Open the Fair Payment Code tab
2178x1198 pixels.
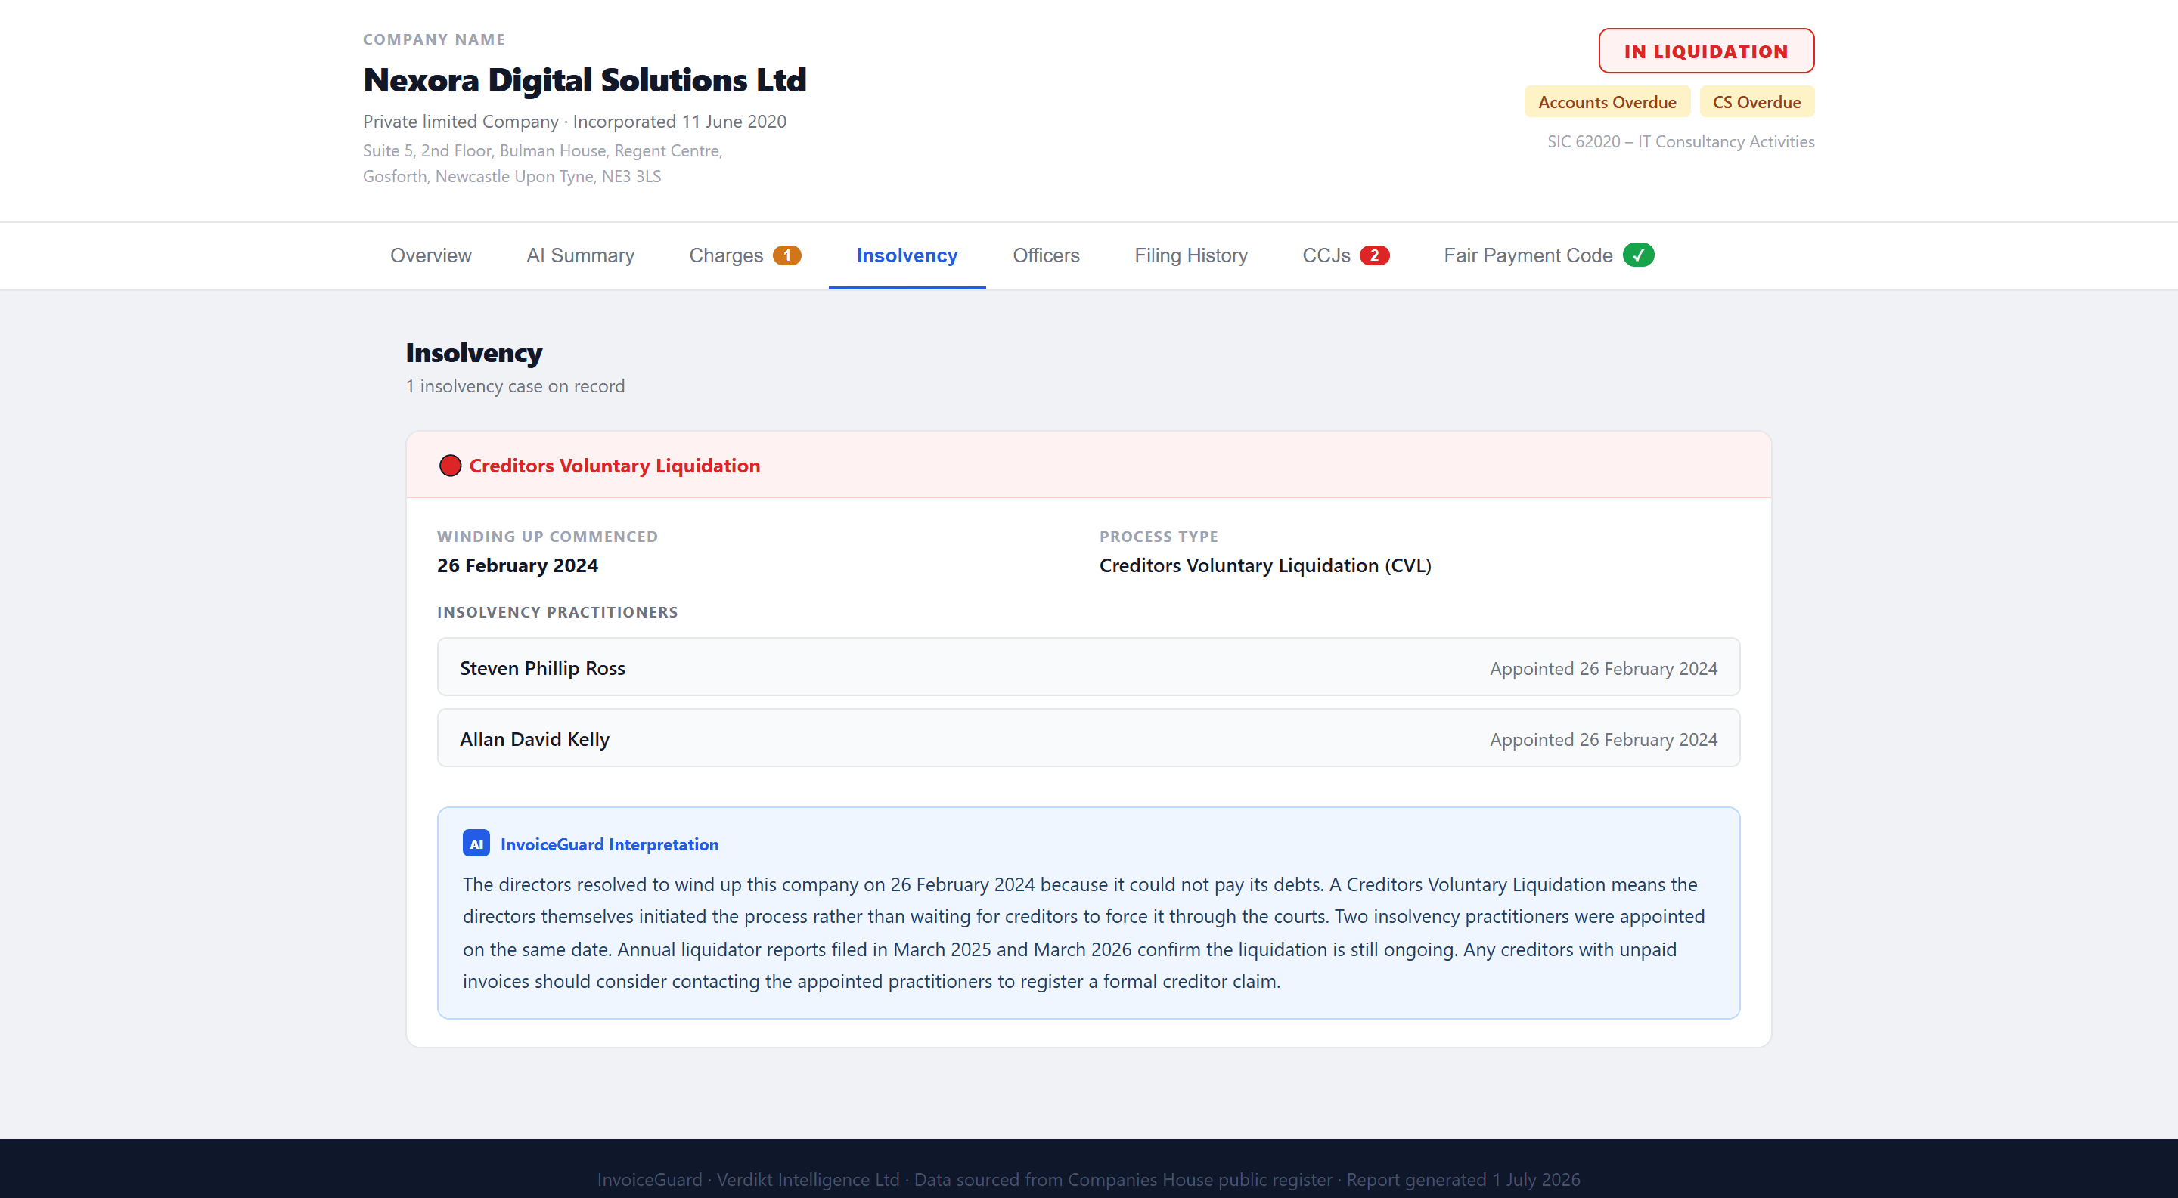click(x=1548, y=255)
